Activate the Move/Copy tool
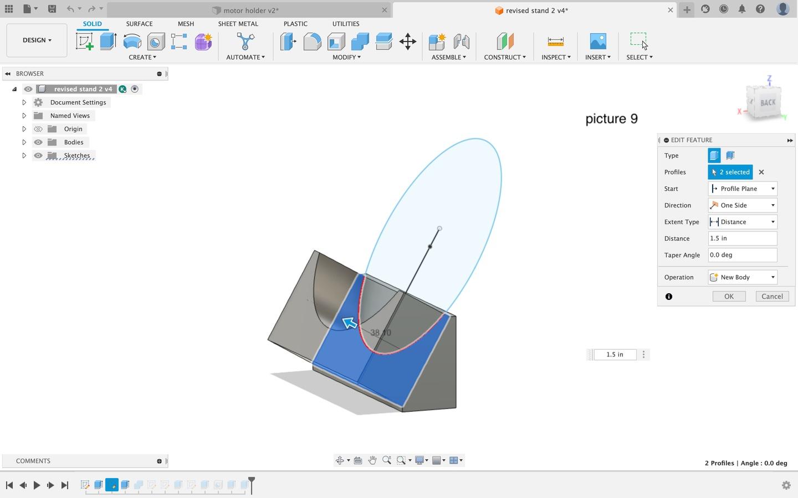 [408, 41]
